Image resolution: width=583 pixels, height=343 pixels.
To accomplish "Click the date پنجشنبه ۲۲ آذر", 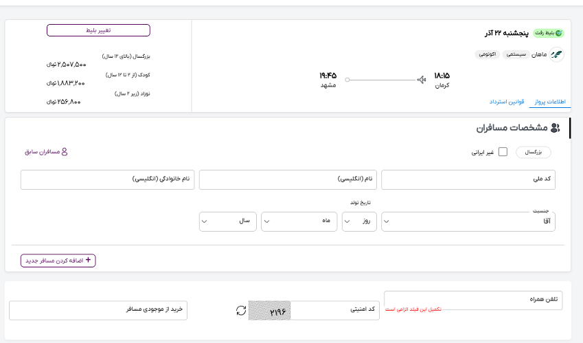I will point(506,34).
